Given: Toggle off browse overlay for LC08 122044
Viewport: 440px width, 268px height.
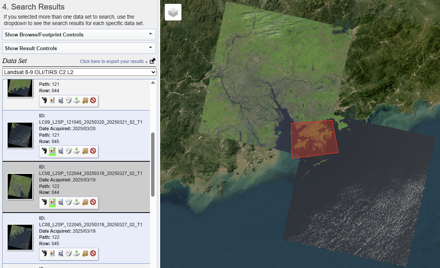Looking at the screenshot, I should [x=52, y=203].
